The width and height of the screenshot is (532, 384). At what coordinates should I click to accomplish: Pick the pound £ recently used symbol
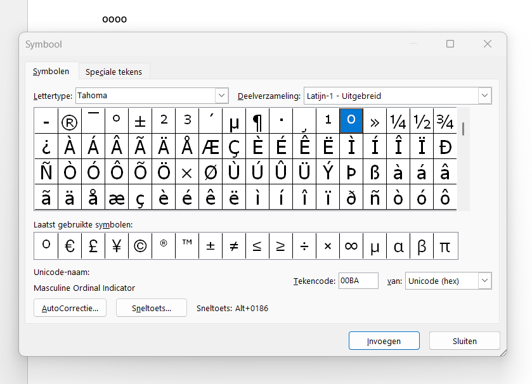93,246
